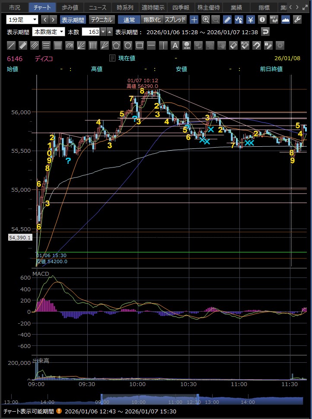This screenshot has height=419, width=312.
Task: Open chart settings wrench icon
Action: (x=297, y=19)
